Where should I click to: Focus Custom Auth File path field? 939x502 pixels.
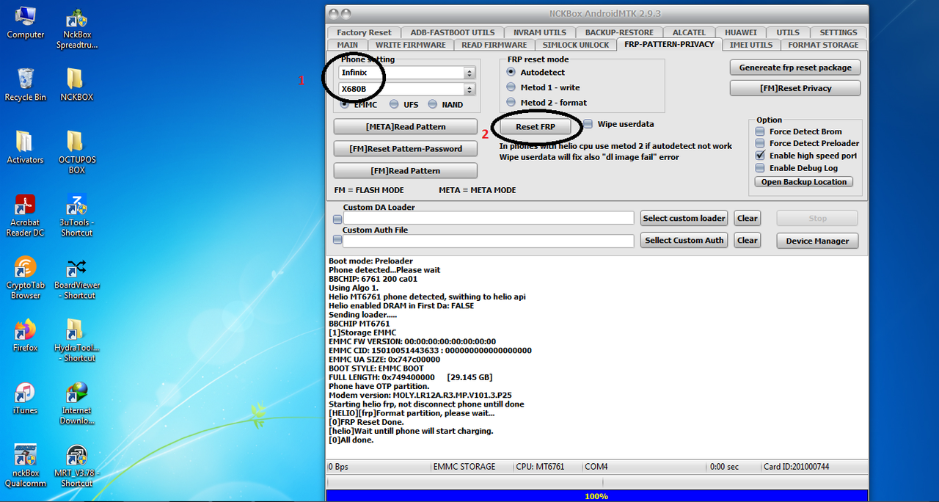(x=489, y=241)
